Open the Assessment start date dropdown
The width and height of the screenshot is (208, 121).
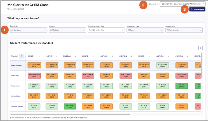106,30
